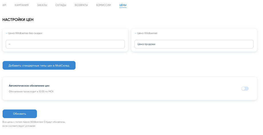Click Добавить стандартные типы цен в МойСклад
263x135 pixels.
(39, 65)
